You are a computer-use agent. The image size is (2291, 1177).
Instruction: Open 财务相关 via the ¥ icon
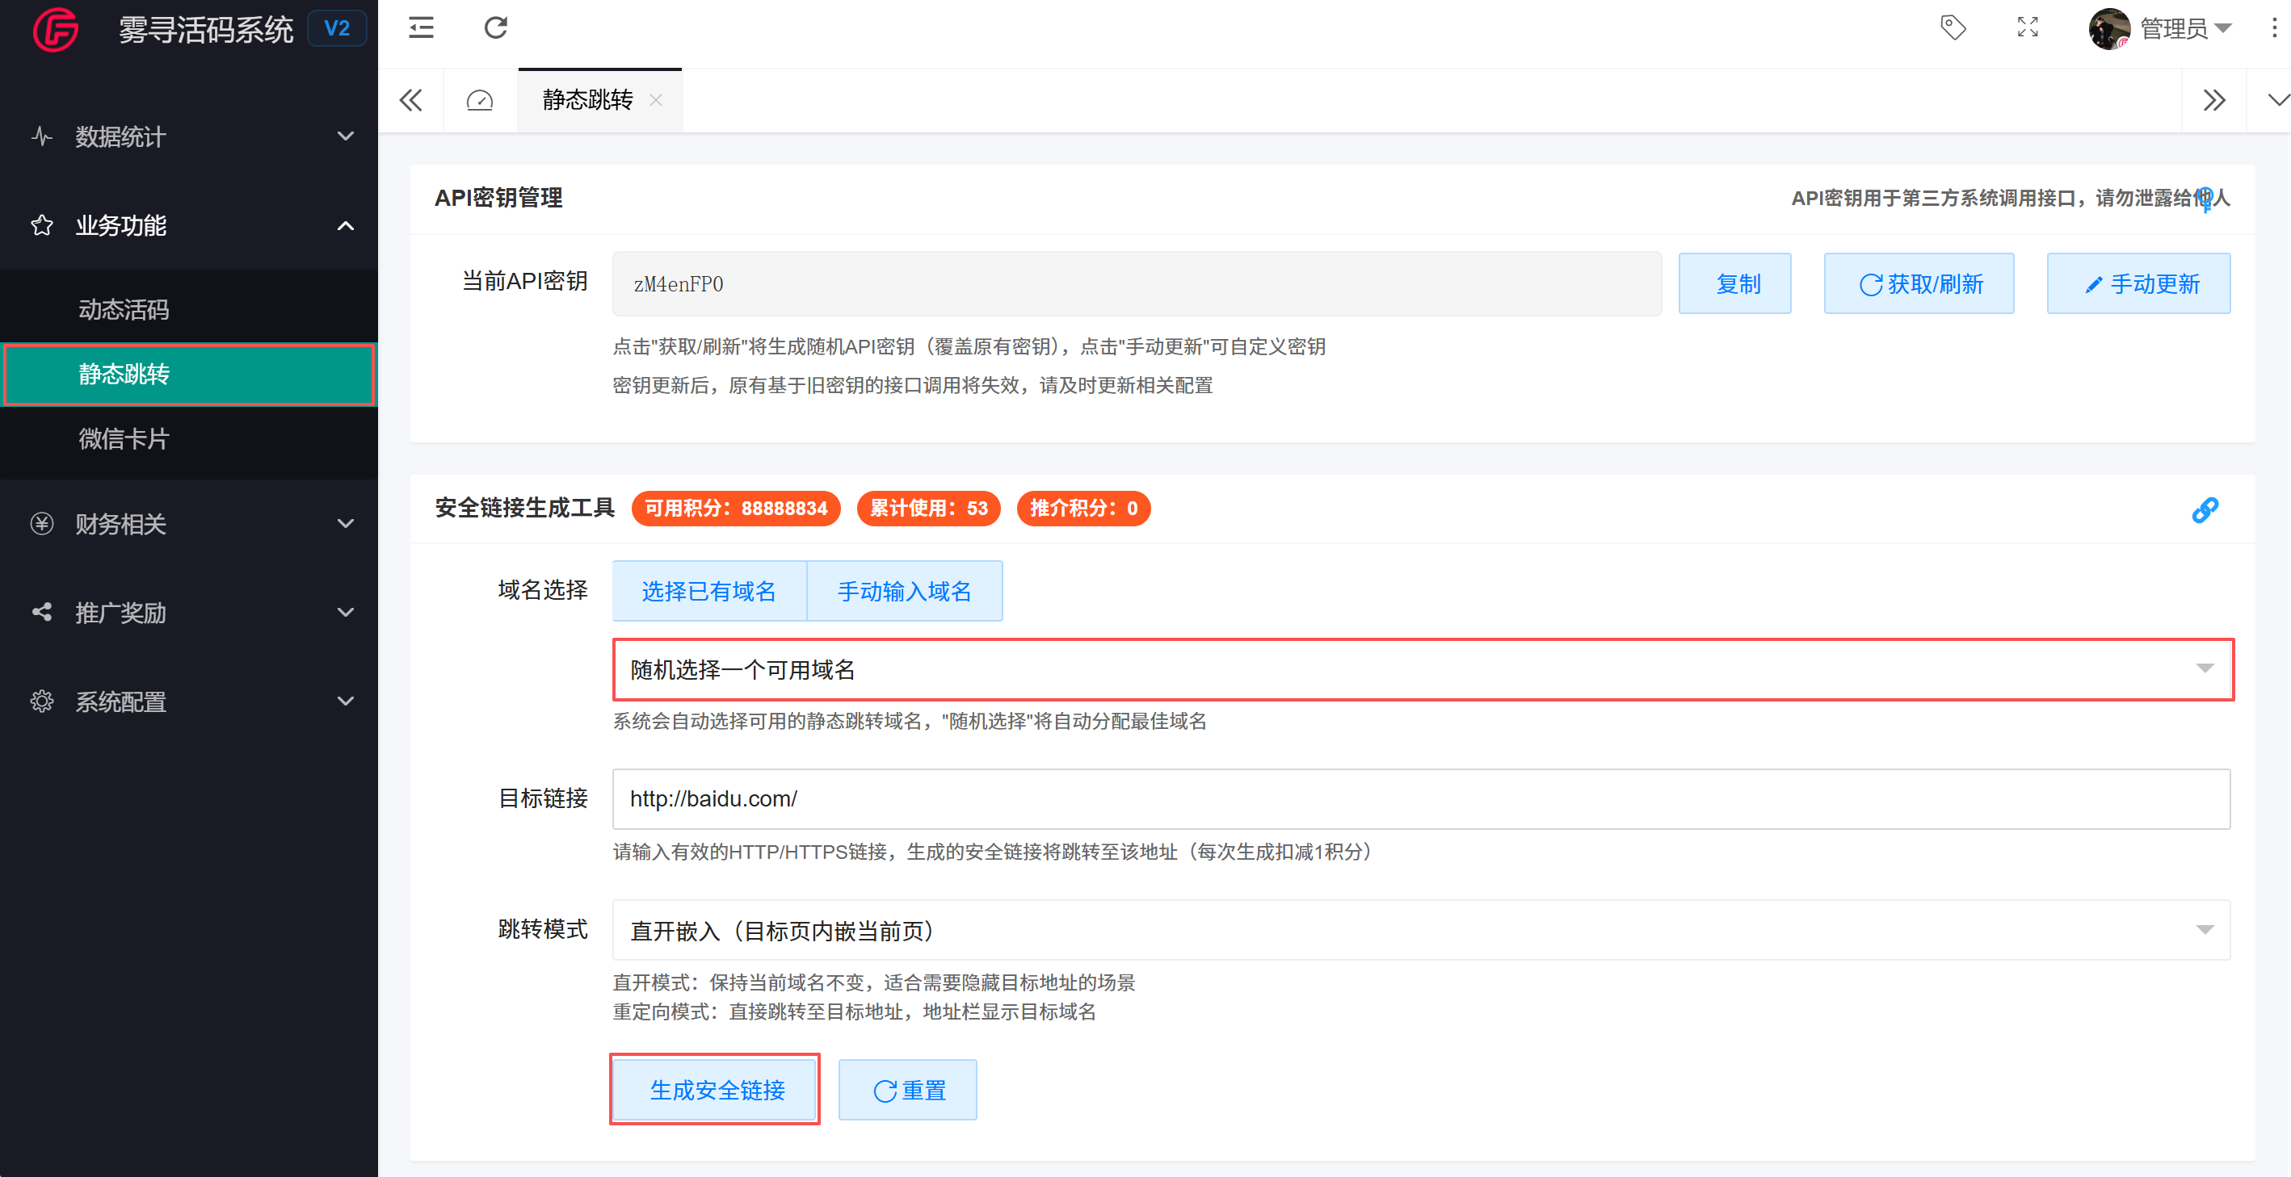pos(42,524)
